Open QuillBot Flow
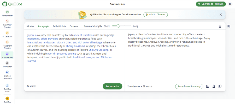Screen dimensions: 235x104 7,88
